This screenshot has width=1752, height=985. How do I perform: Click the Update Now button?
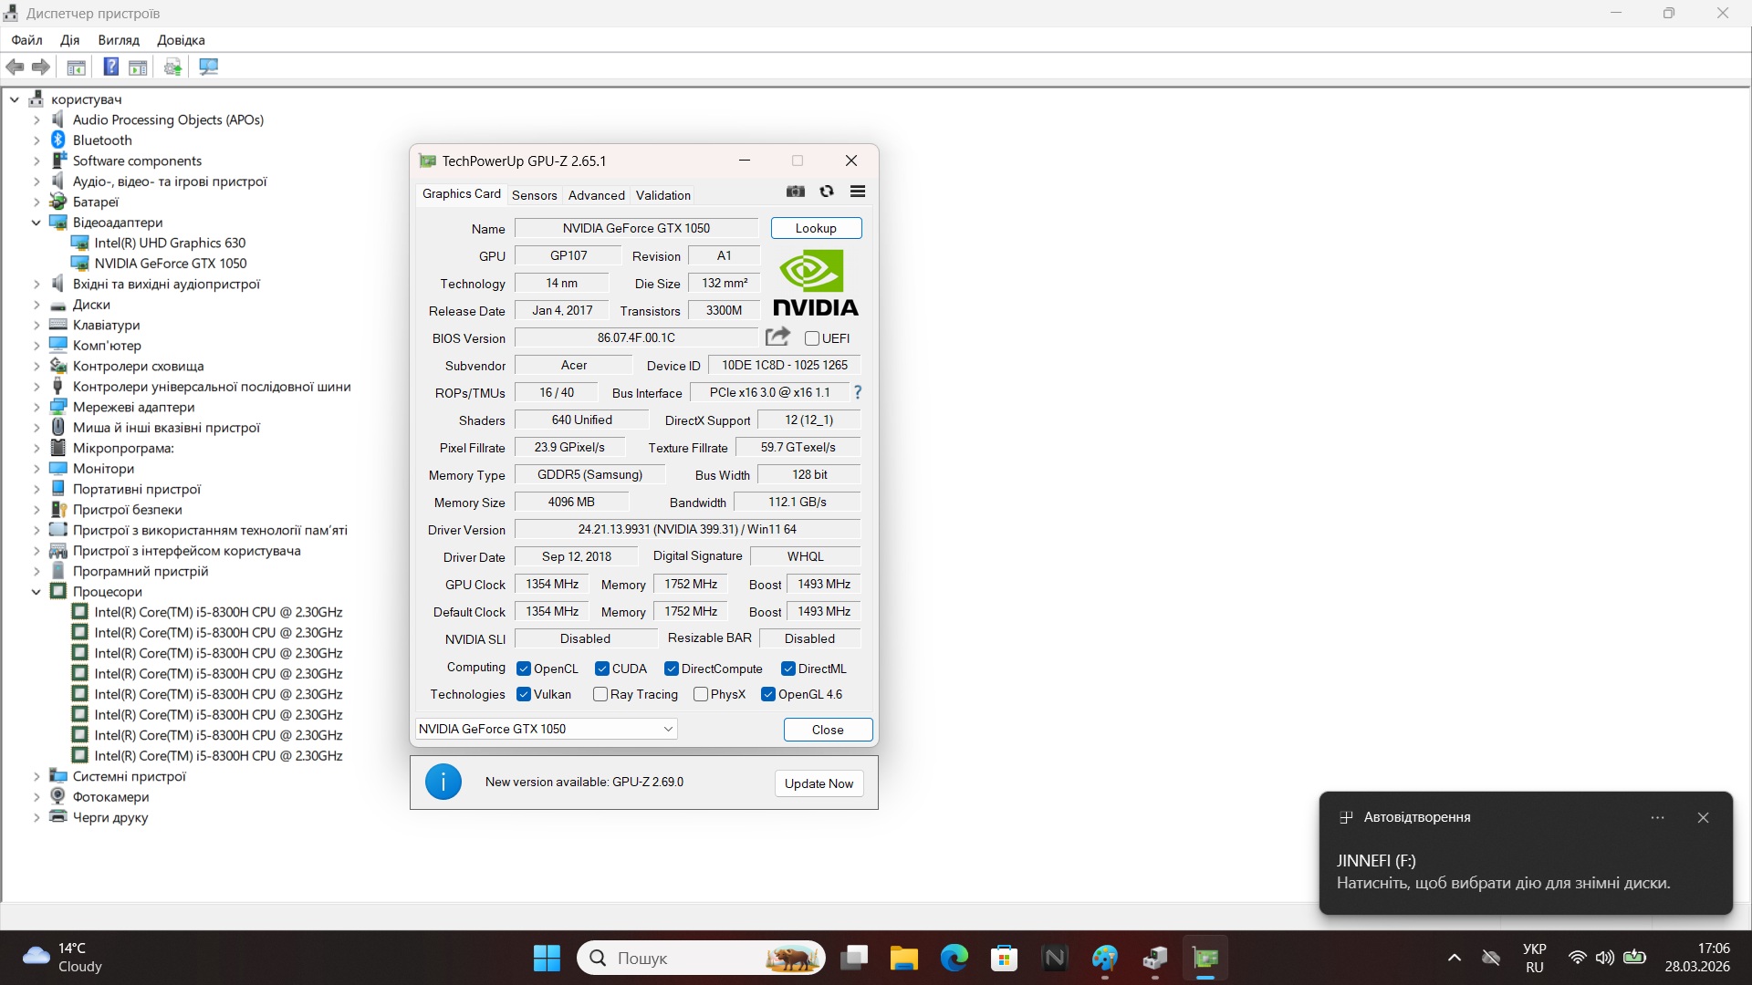[819, 783]
